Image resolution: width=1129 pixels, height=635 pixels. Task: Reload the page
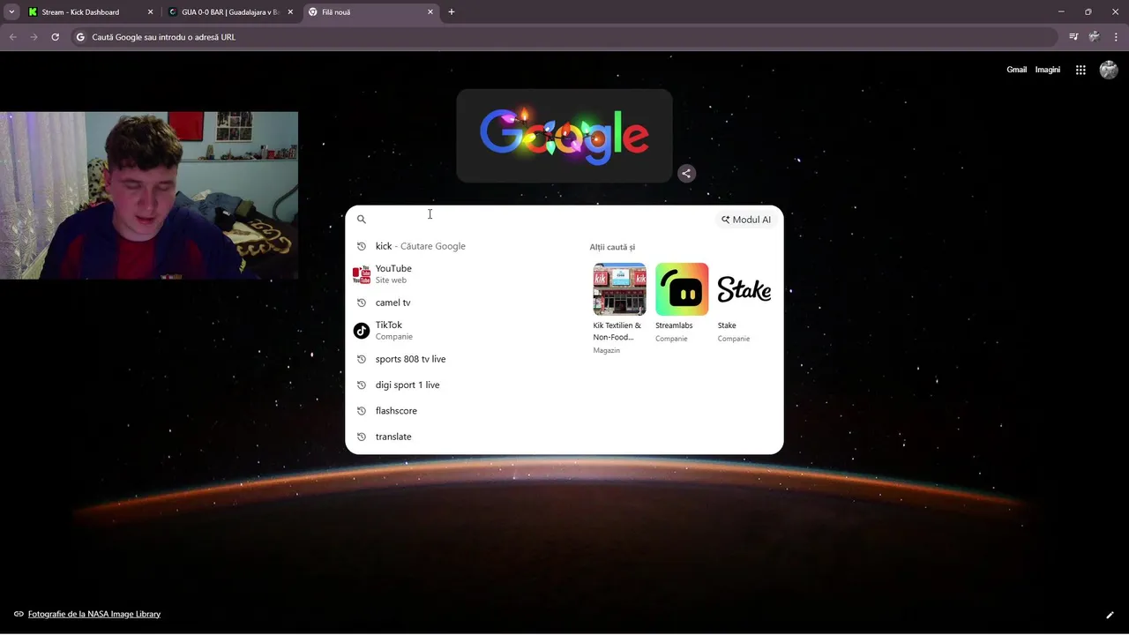click(x=55, y=37)
